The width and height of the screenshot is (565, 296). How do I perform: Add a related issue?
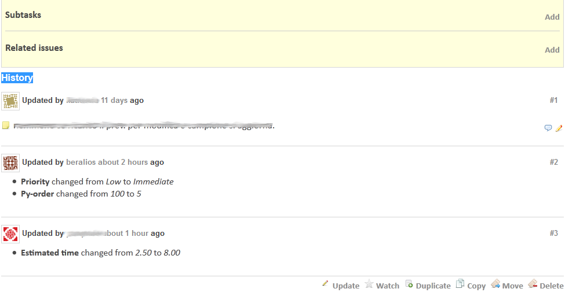tap(552, 50)
